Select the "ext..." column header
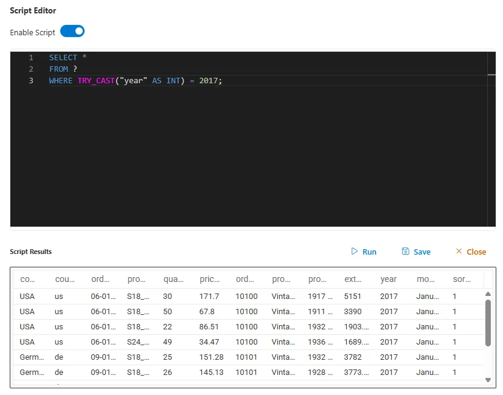The height and width of the screenshot is (395, 503). (x=353, y=280)
